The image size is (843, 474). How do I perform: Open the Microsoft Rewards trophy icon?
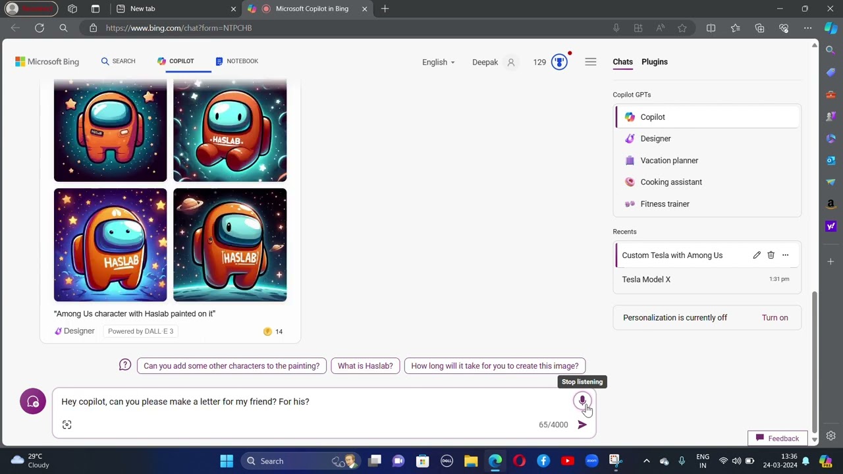tap(559, 62)
